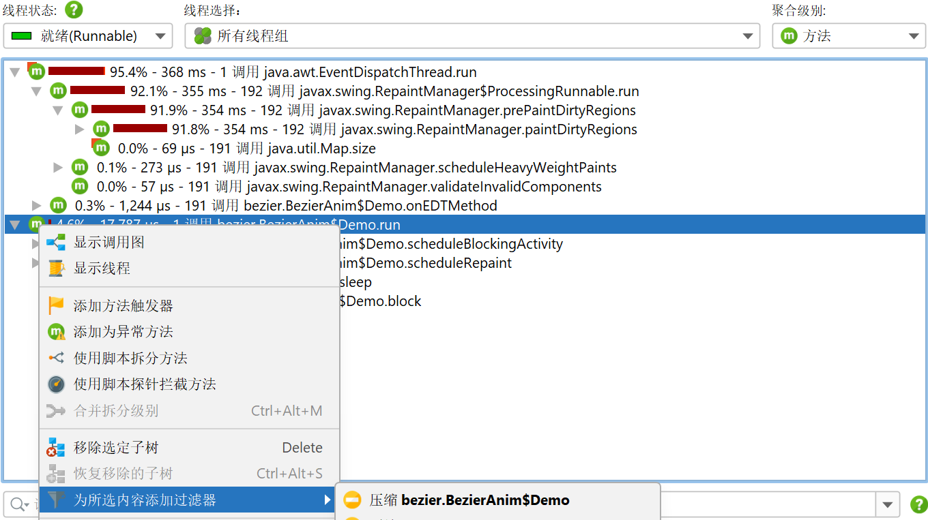Click the help icon right of search field

[918, 504]
